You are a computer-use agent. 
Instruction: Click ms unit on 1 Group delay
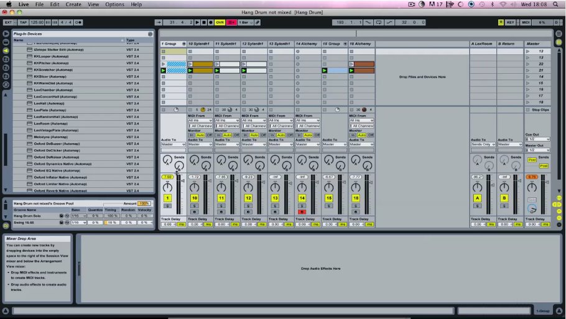click(x=181, y=224)
